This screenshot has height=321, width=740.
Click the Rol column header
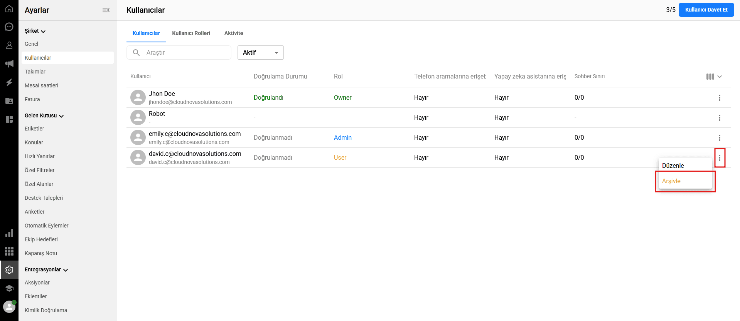coord(338,76)
